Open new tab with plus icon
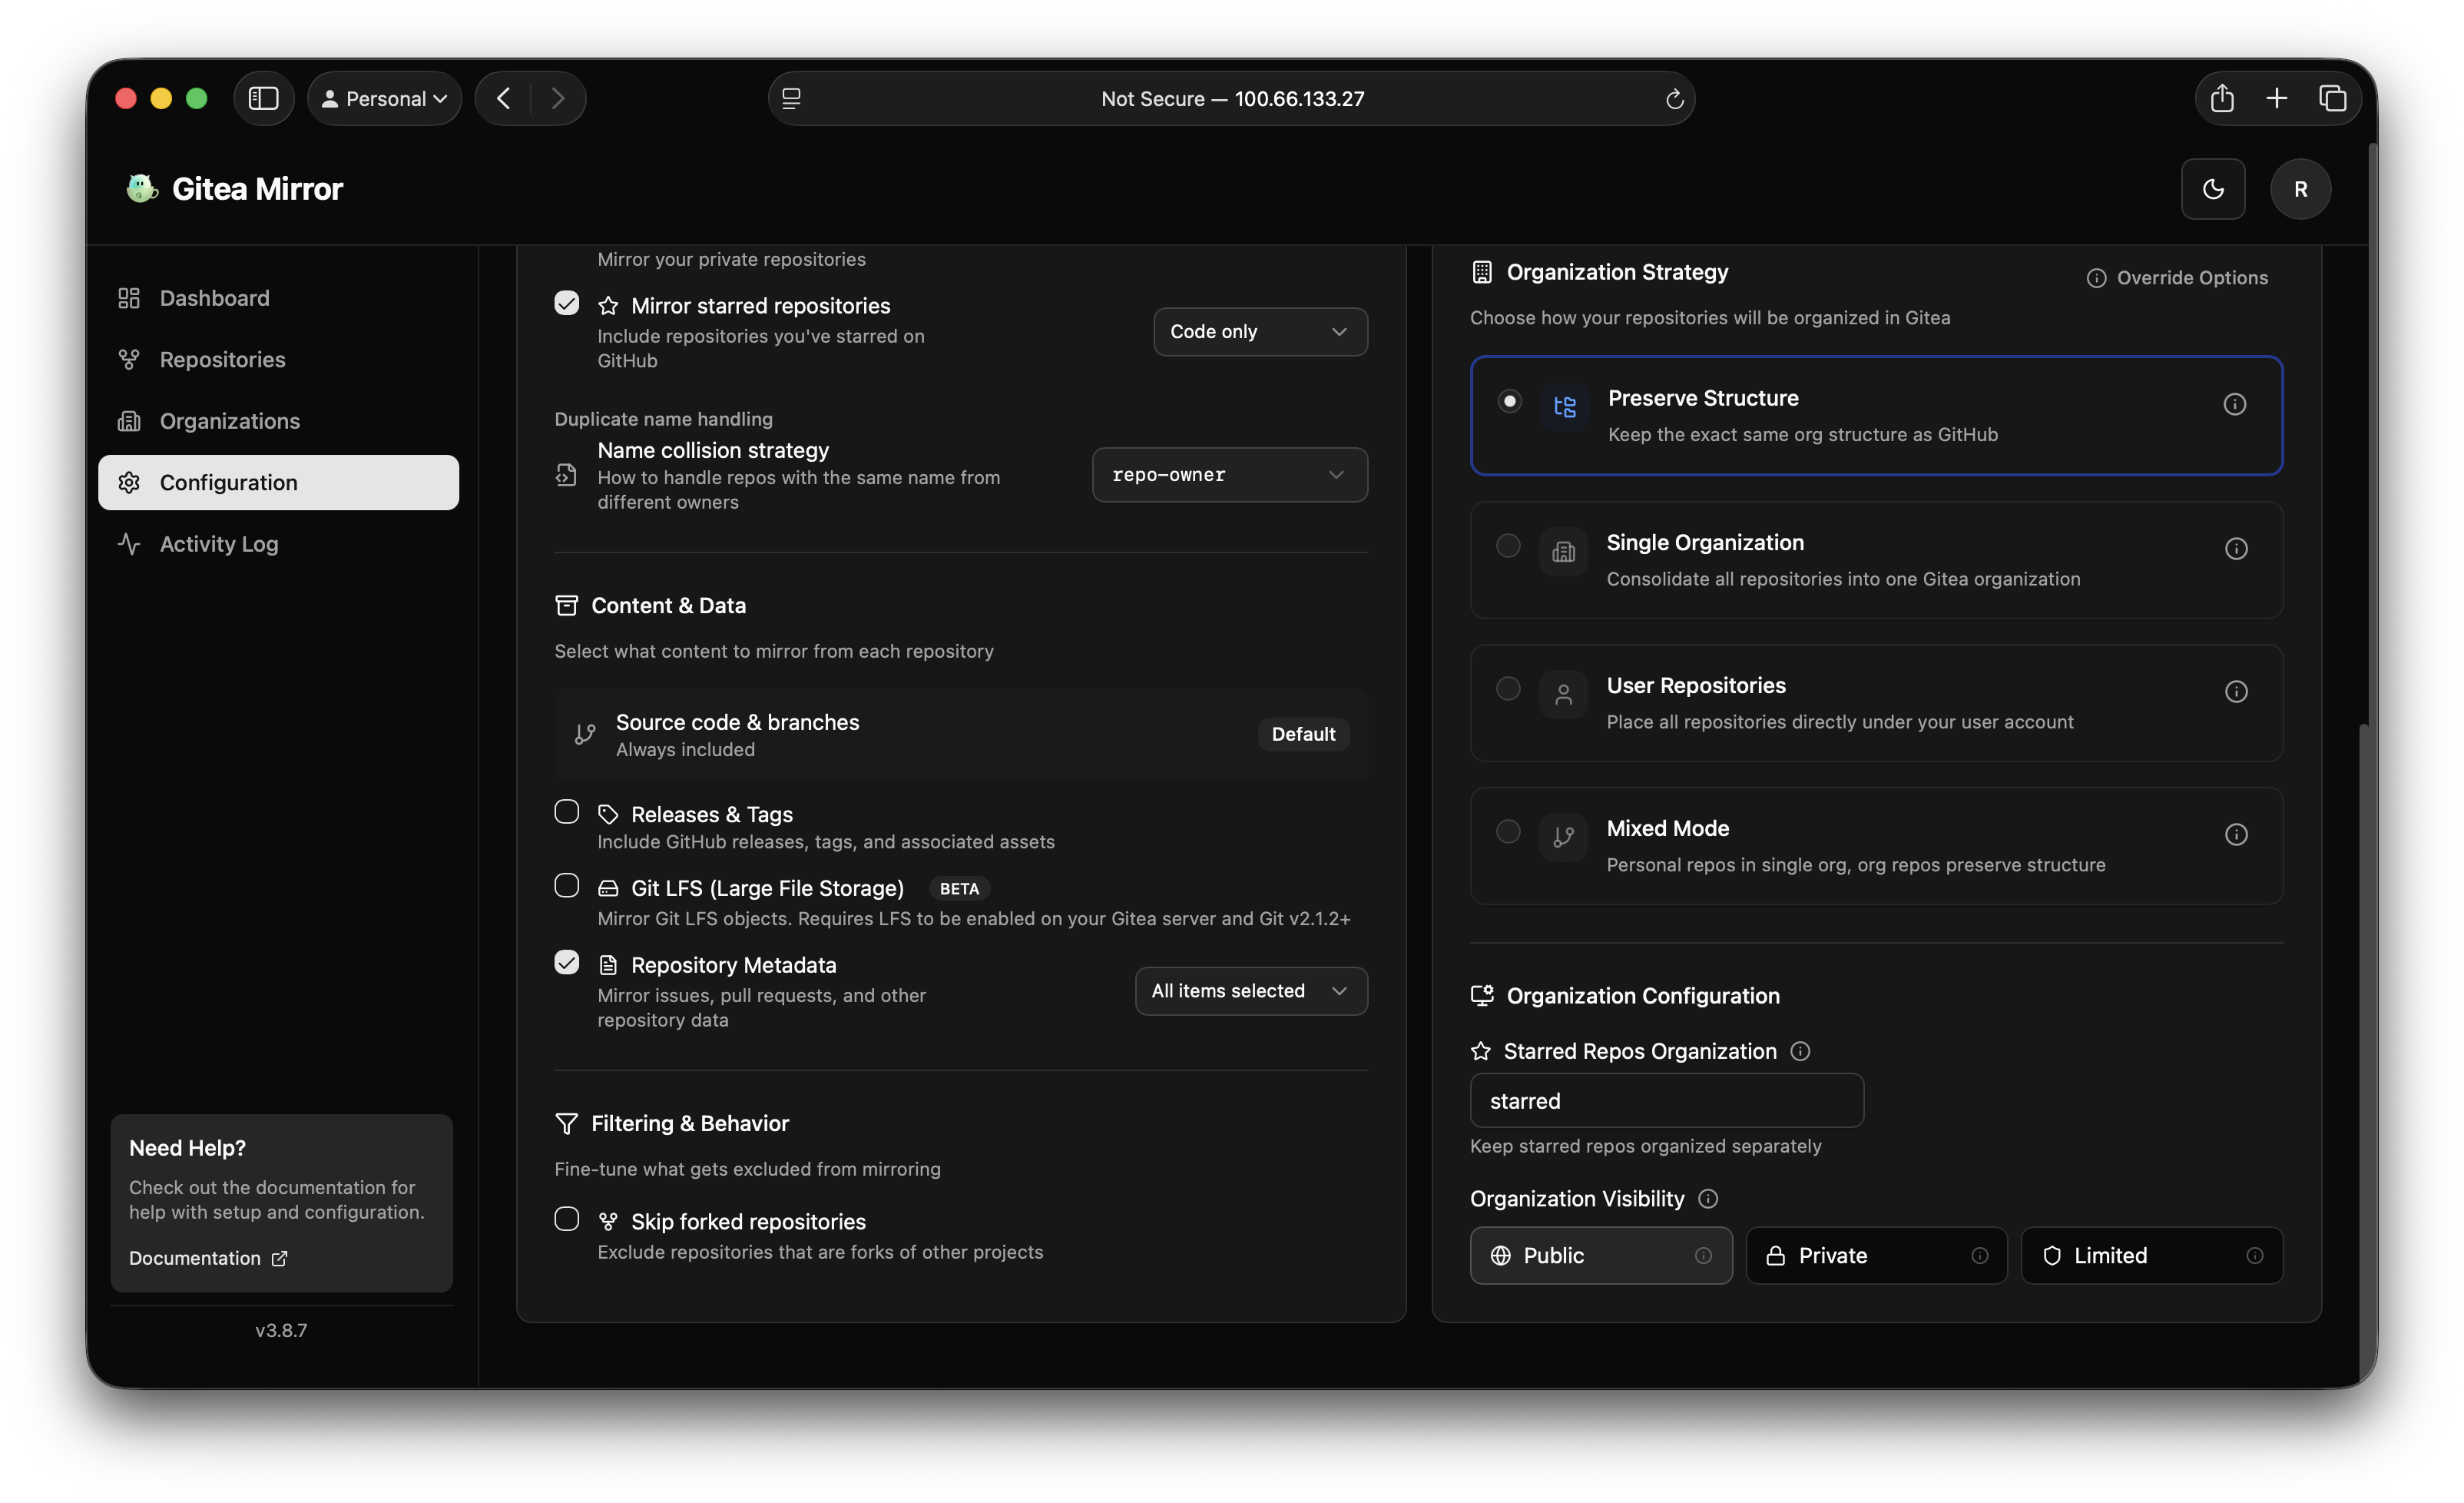Screen dimensions: 2464x1503 2277,98
